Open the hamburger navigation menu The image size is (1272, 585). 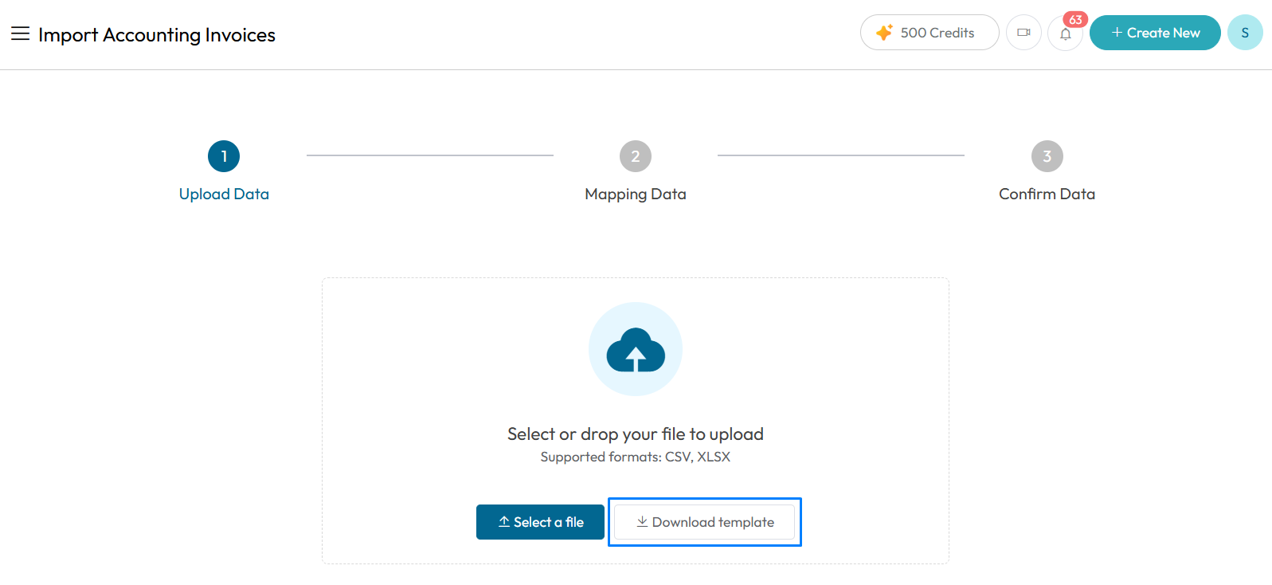point(20,33)
